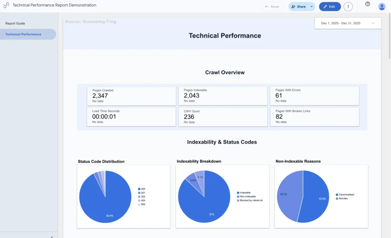Click the Non-Indexable legend entry
Image resolution: width=391 pixels, height=238 pixels.
click(246, 196)
